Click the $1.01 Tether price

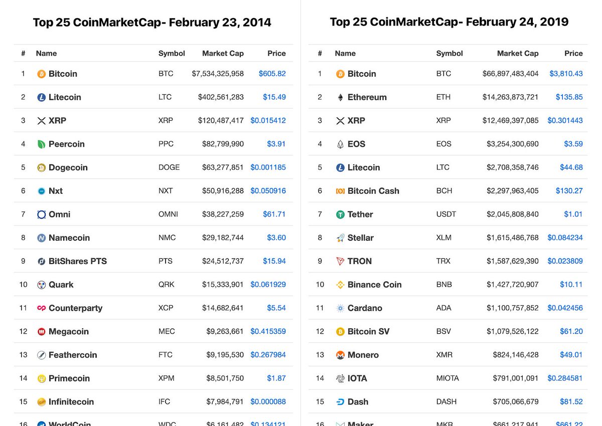pyautogui.click(x=573, y=215)
